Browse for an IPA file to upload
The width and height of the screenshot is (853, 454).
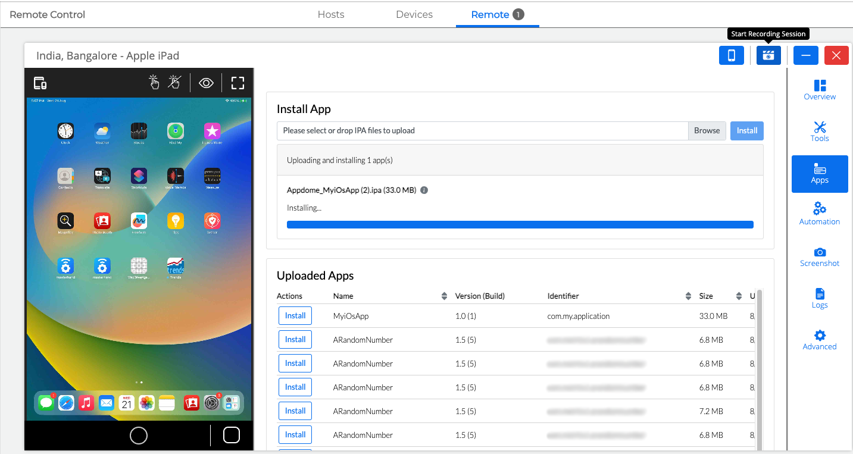coord(707,130)
